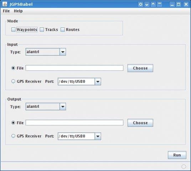
Task: Minimize the JGPSBabel window
Action: pyautogui.click(x=172, y=4)
